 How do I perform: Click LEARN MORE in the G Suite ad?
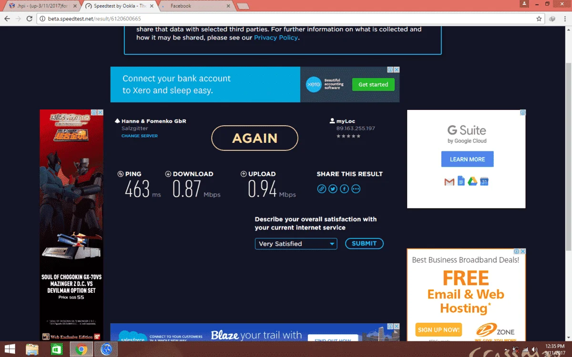point(467,159)
